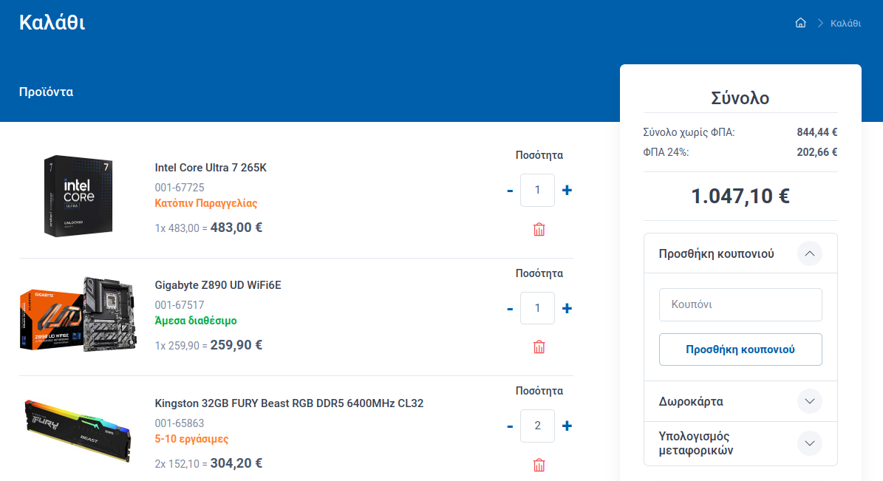Click the 5-10 εργάσιμες availability label
Screen dimensions: 883x481
coord(191,439)
